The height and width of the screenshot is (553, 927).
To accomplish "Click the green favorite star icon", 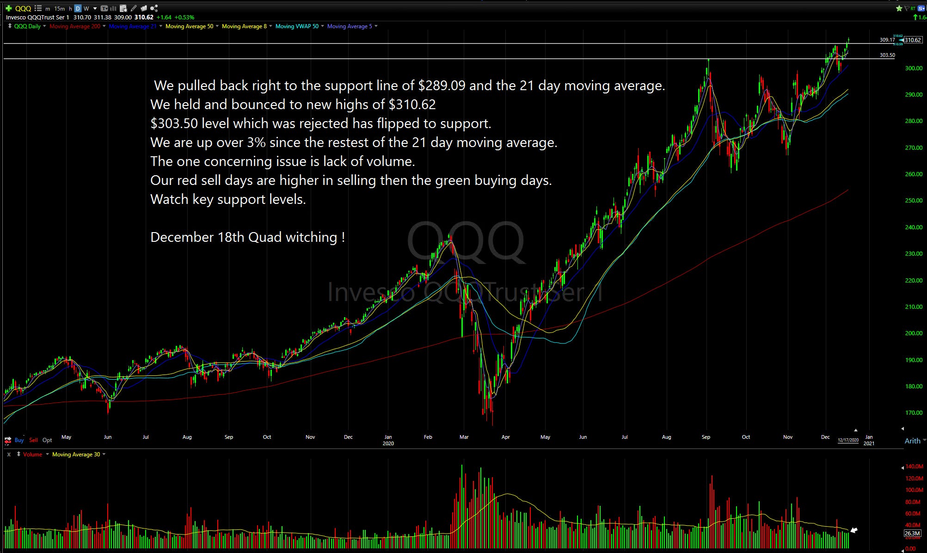I will click(x=899, y=8).
